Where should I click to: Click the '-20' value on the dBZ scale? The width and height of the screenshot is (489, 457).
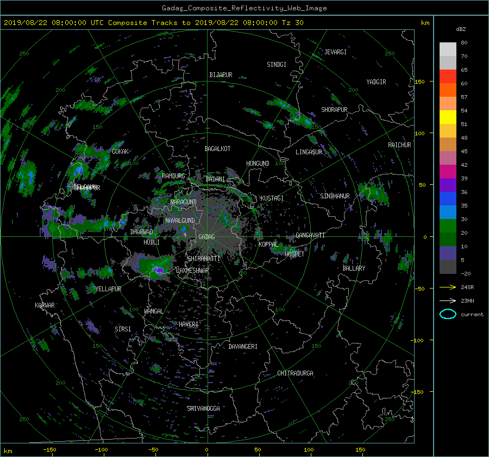coord(465,273)
